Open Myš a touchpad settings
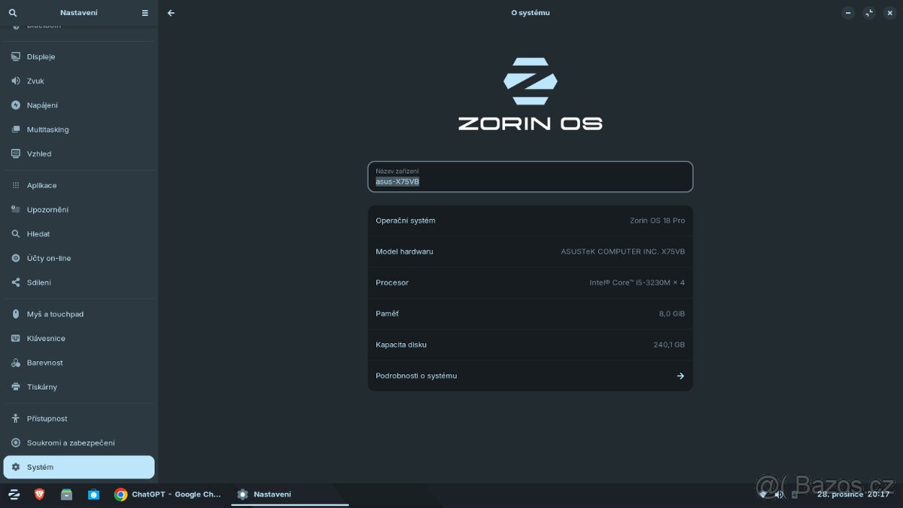The image size is (903, 508). (x=79, y=314)
